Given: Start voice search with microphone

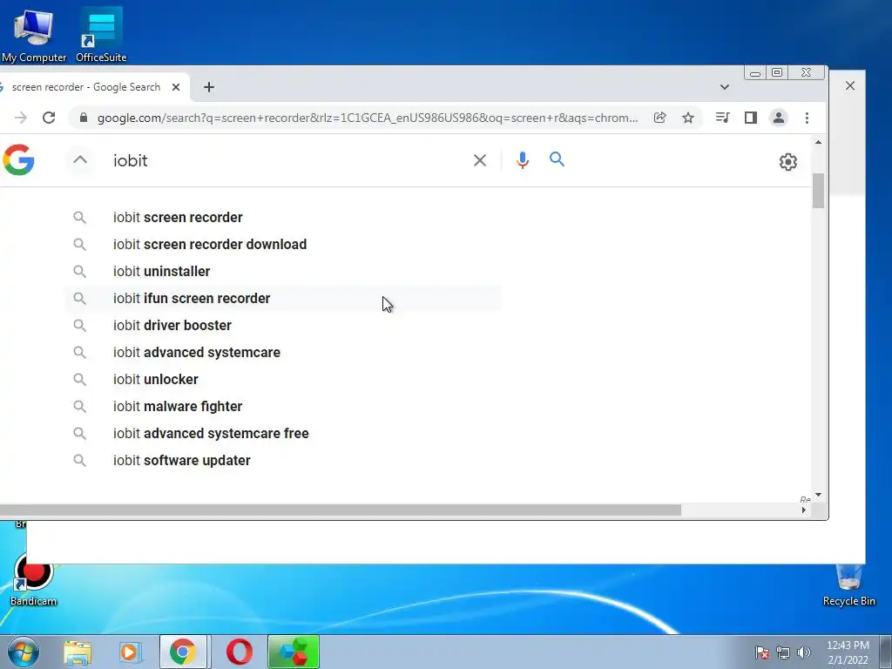Looking at the screenshot, I should pos(523,160).
